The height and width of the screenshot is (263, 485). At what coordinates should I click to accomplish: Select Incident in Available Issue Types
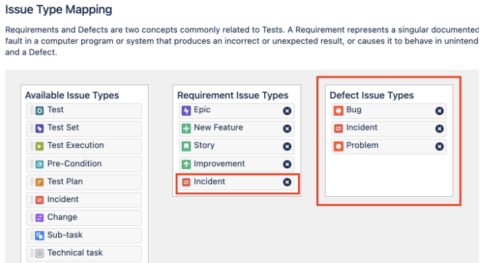(84, 200)
